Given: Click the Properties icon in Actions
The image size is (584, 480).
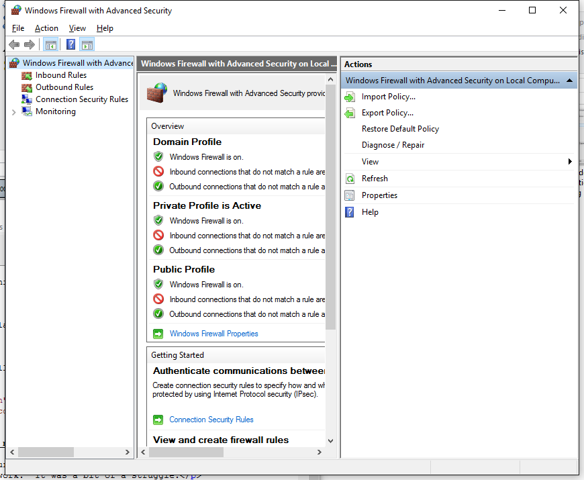Looking at the screenshot, I should [350, 195].
